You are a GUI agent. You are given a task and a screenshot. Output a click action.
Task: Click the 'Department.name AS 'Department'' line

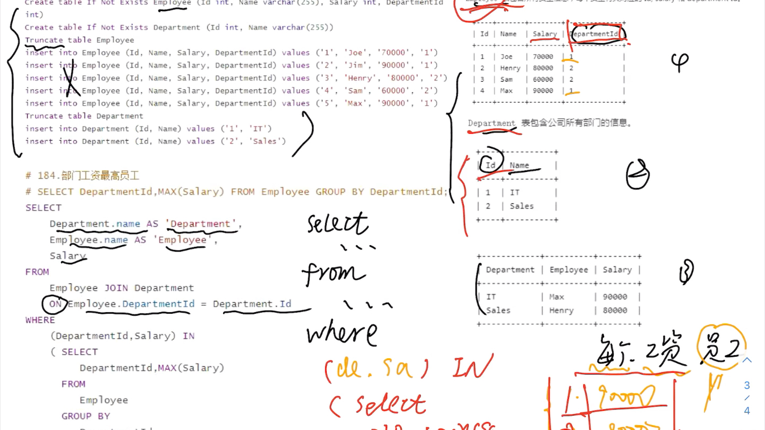click(x=146, y=224)
